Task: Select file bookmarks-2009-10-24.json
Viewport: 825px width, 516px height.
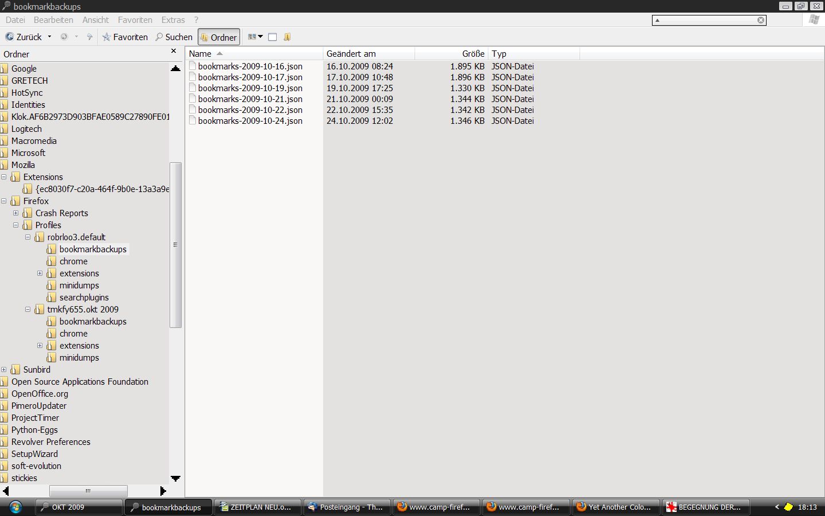Action: [x=250, y=121]
